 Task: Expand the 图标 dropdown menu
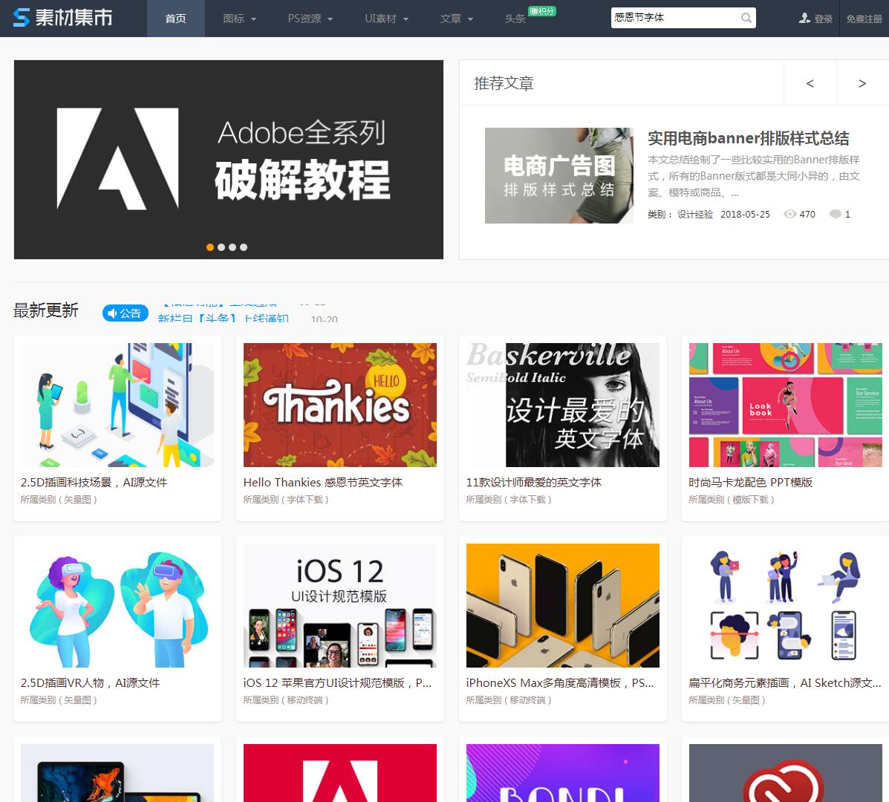[x=240, y=19]
